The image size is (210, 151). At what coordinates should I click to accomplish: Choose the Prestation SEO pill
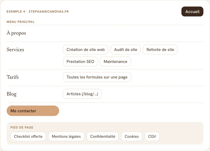(80, 62)
